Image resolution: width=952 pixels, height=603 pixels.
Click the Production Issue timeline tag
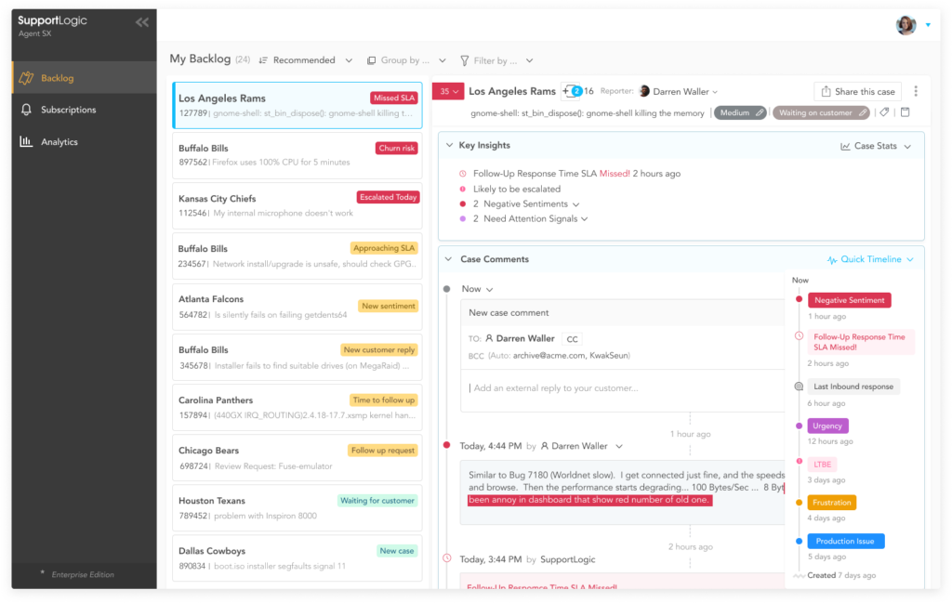(845, 541)
